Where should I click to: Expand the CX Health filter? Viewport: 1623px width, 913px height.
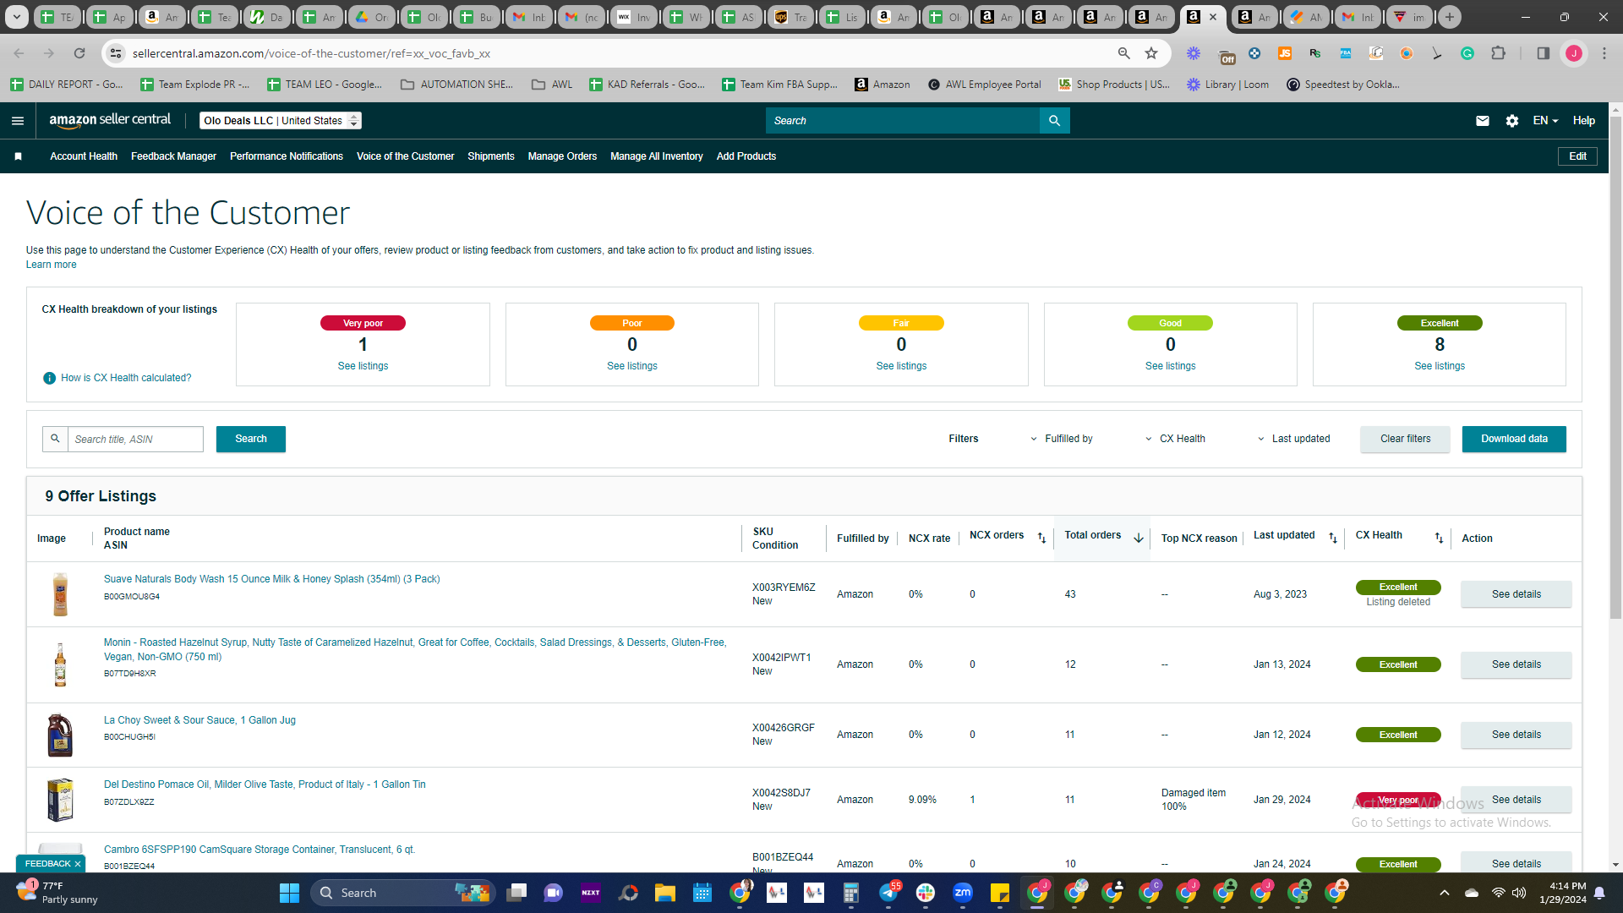point(1175,439)
